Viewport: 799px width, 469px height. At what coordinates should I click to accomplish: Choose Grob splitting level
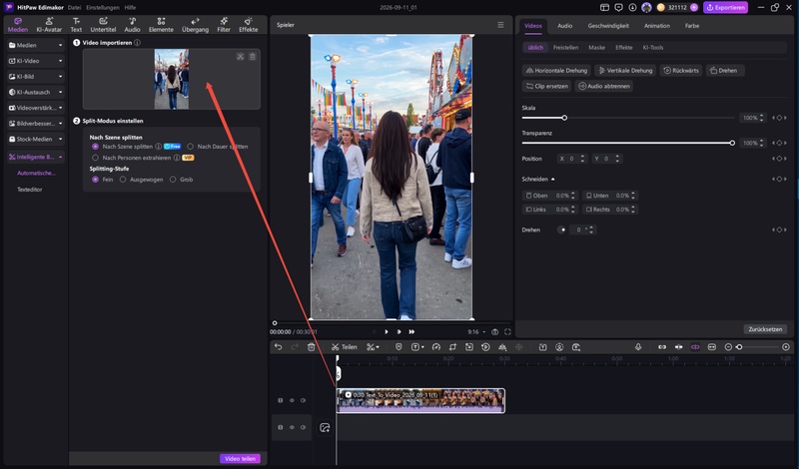coord(173,180)
